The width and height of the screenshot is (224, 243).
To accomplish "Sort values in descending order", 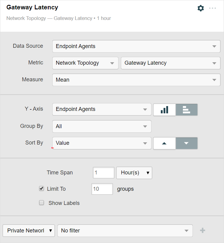I will (x=187, y=143).
